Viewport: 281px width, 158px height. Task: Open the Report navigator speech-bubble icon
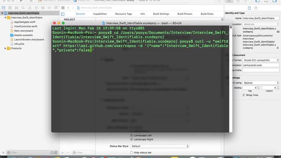click(56, 8)
